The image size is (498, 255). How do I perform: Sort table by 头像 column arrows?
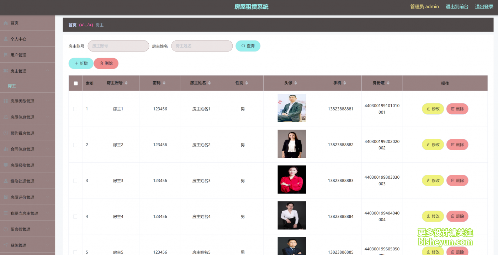click(296, 83)
